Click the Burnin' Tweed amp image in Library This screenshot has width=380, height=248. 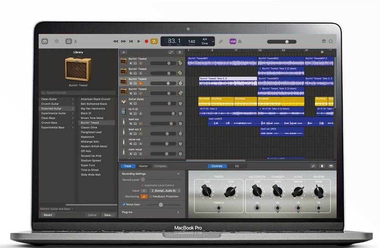tap(78, 69)
